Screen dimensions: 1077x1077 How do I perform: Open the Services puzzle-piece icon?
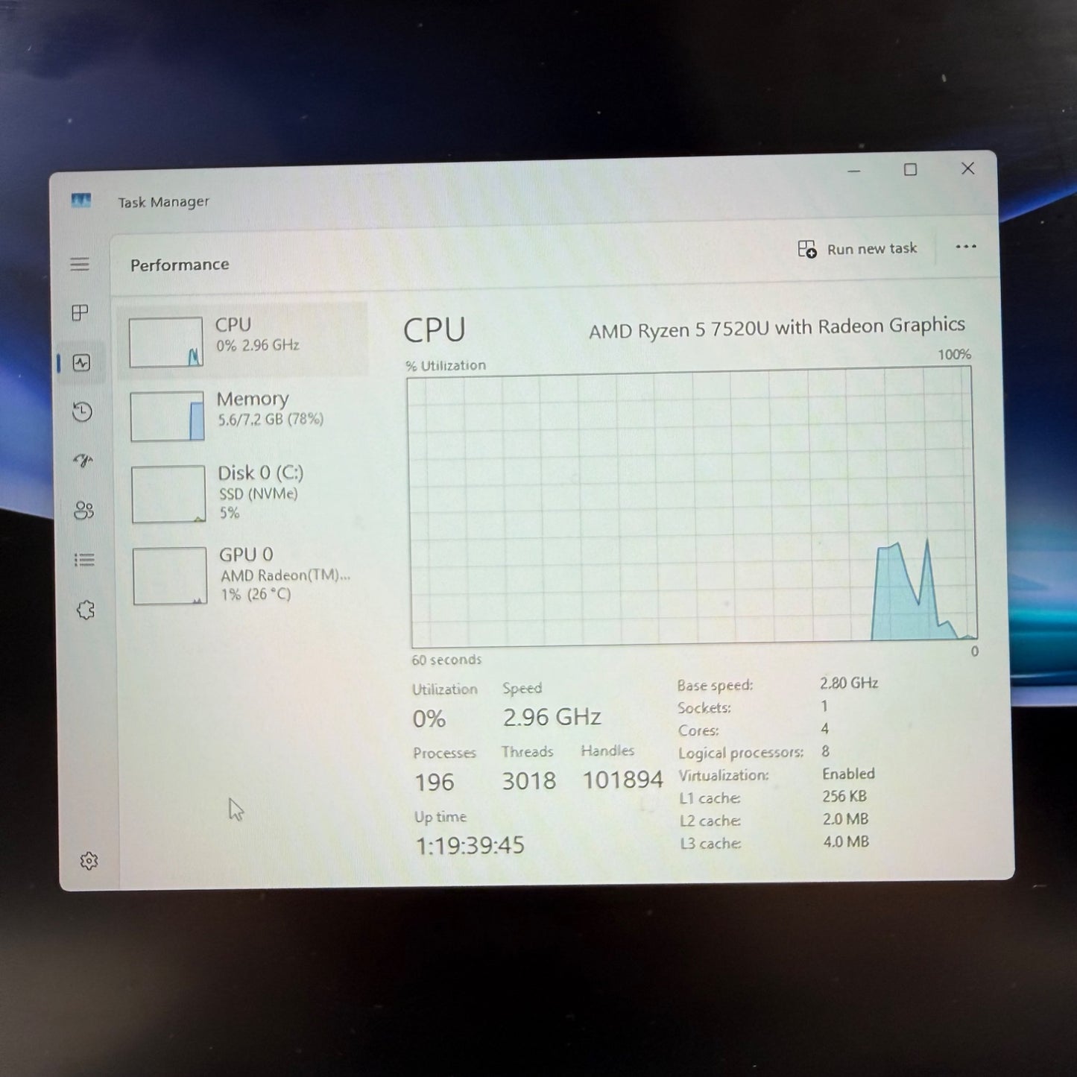click(x=86, y=610)
